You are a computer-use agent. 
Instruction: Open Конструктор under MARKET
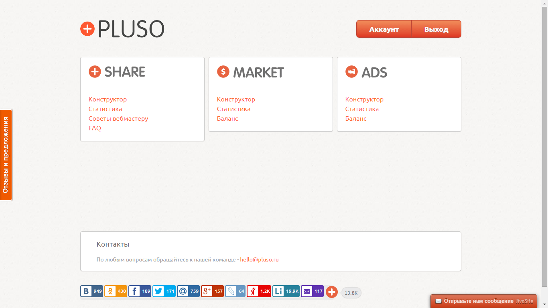point(236,99)
